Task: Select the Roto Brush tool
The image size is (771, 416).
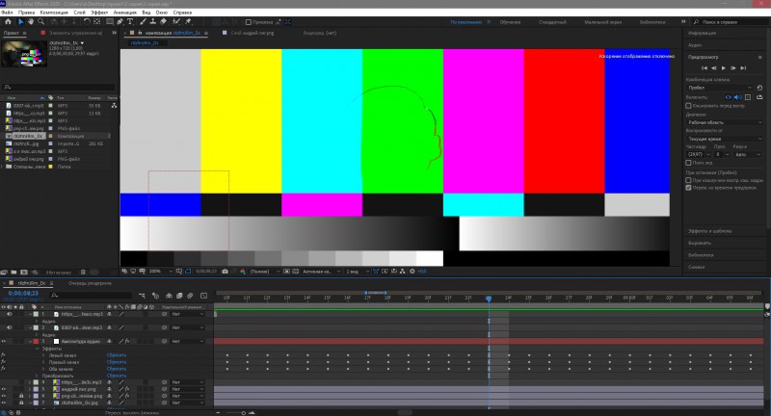Action: point(176,21)
